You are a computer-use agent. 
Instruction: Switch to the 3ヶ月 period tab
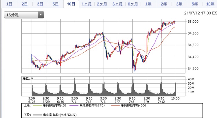tap(117, 4)
